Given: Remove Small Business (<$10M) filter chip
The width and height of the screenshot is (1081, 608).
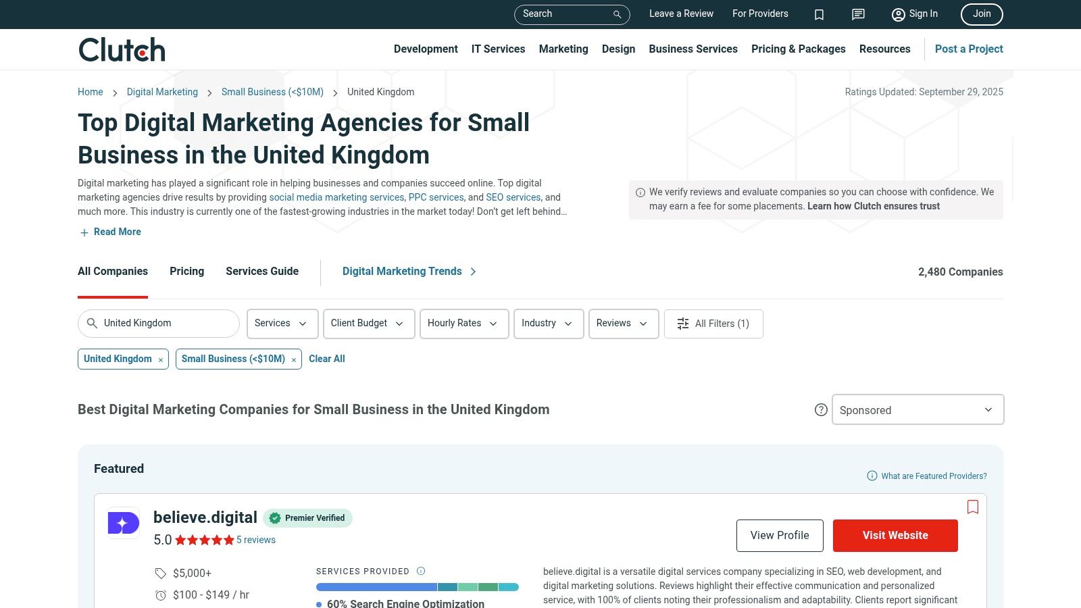Looking at the screenshot, I should 294,360.
